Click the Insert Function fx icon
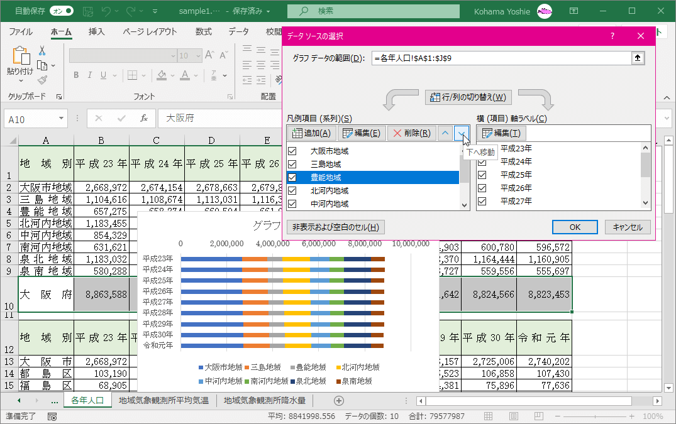This screenshot has width=676, height=424. point(143,118)
